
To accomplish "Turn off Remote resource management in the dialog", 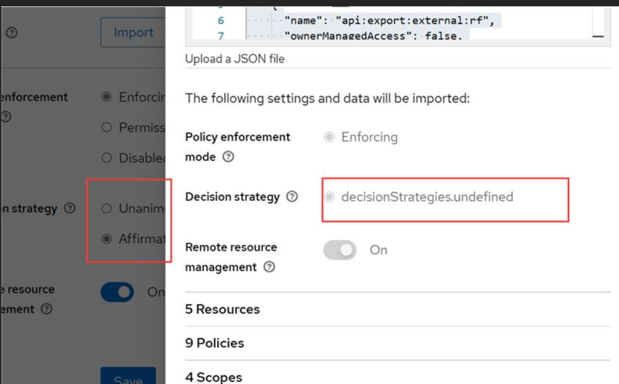I will click(x=338, y=250).
